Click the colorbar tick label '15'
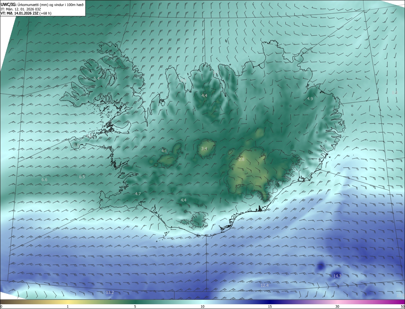The height and width of the screenshot is (309, 405). click(x=270, y=306)
